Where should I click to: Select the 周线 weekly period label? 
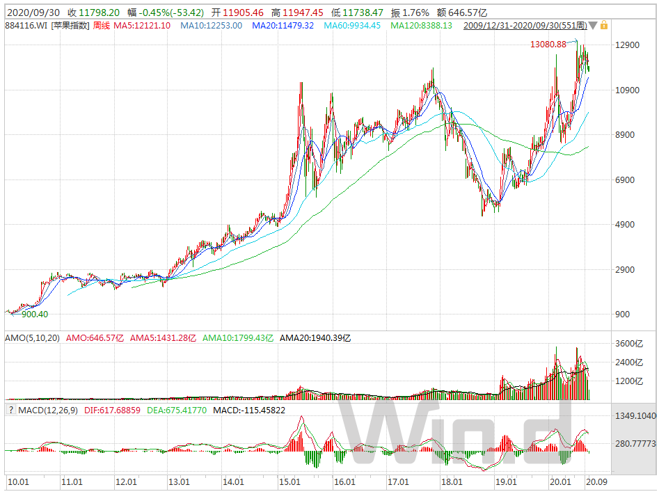point(102,25)
